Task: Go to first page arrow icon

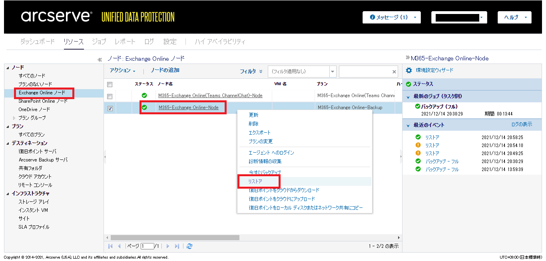Action: pos(110,246)
